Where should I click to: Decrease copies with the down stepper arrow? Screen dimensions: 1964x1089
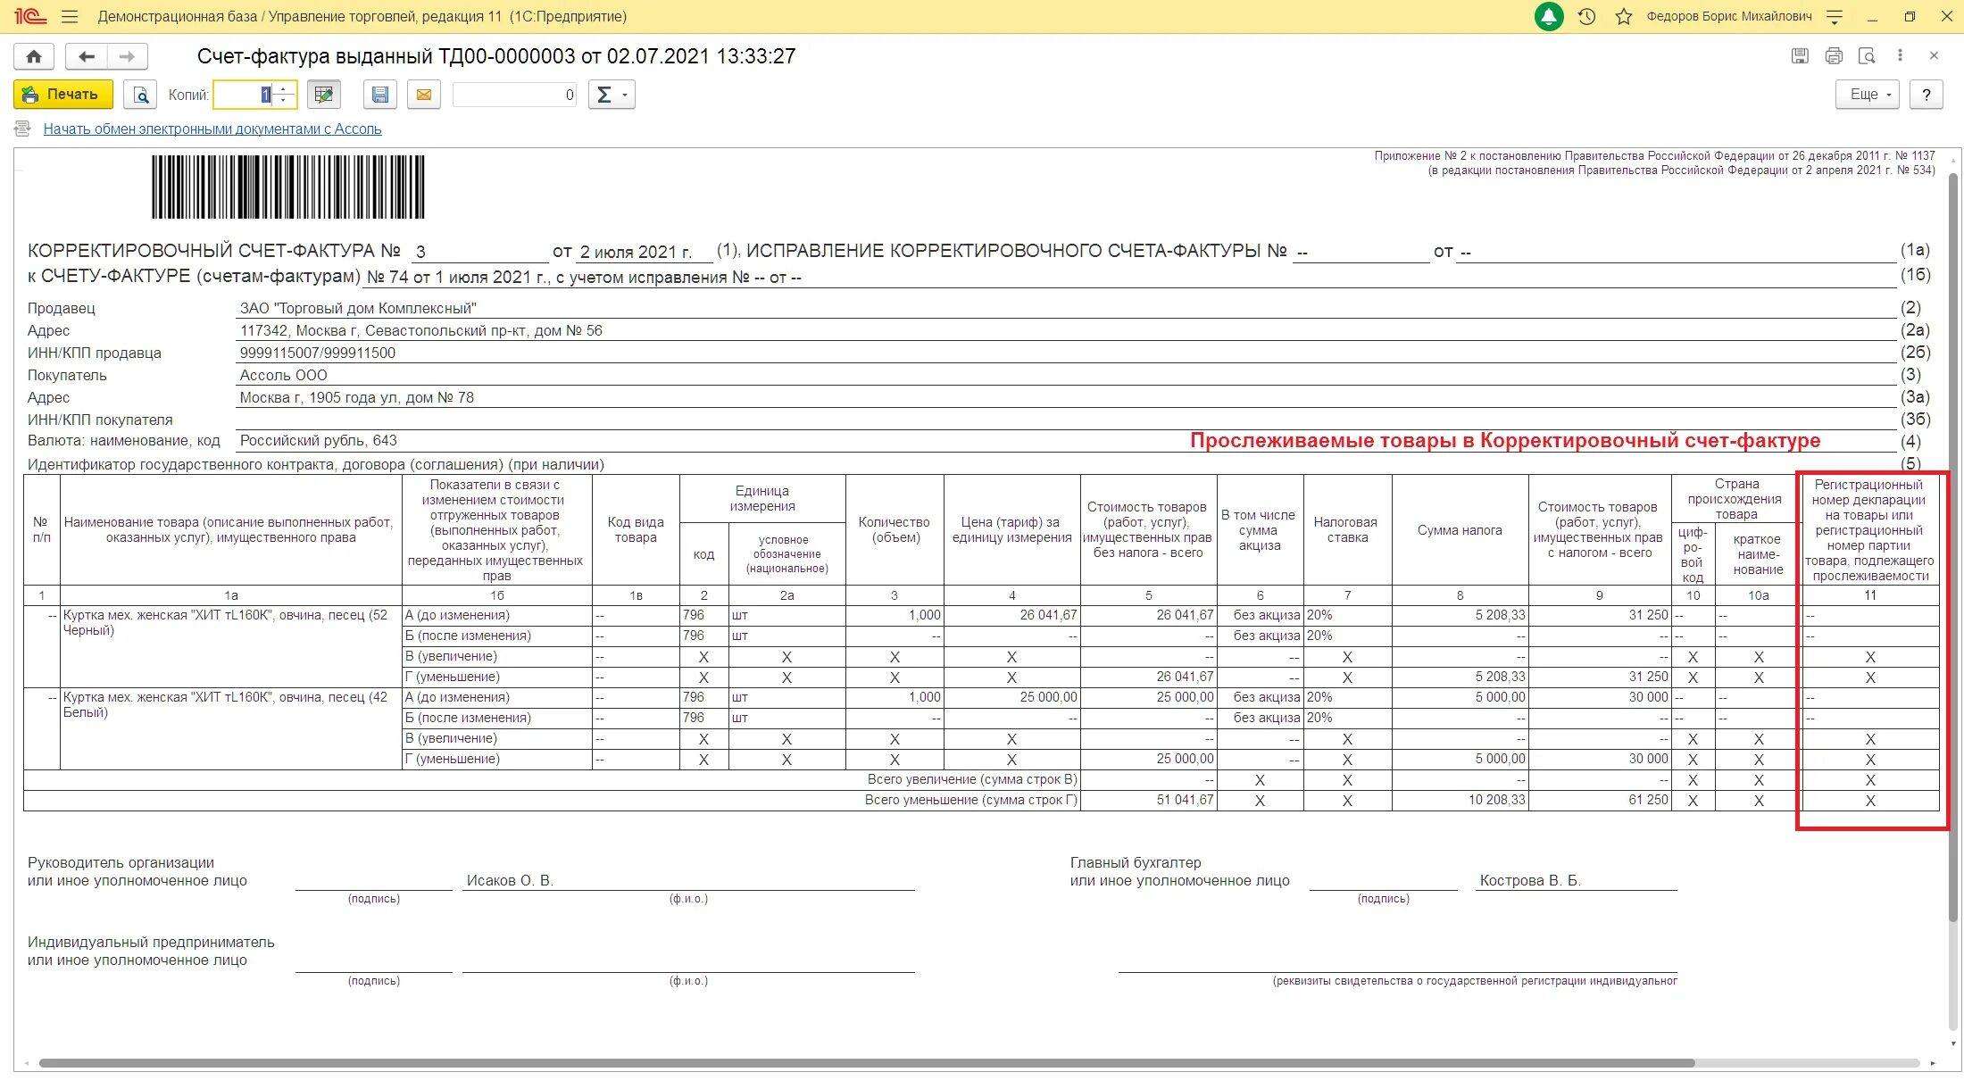click(x=284, y=101)
